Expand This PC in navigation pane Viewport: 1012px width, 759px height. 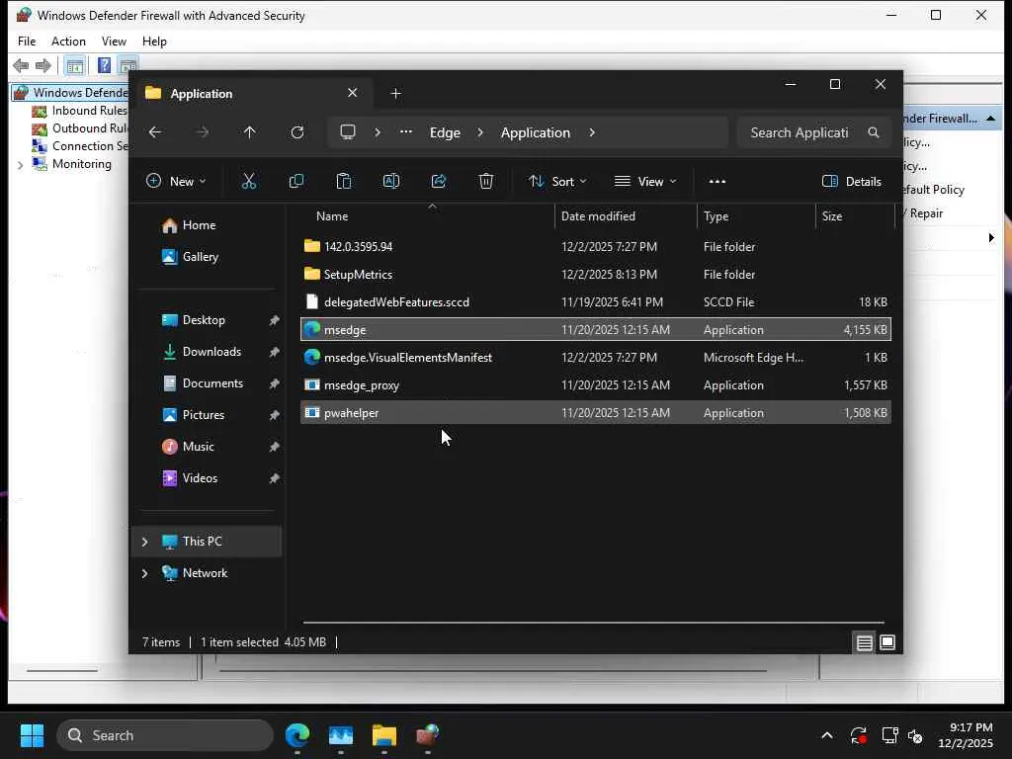pyautogui.click(x=144, y=542)
